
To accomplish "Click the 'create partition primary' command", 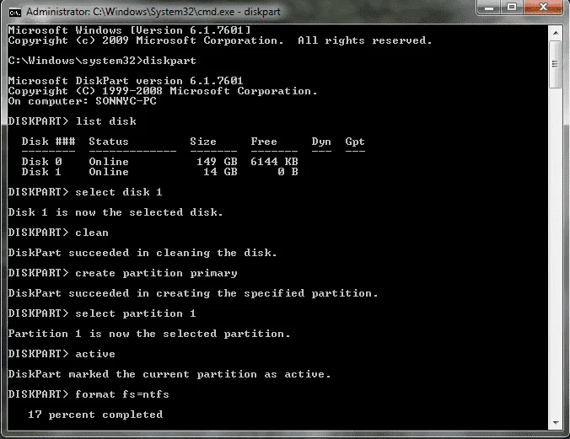I will pos(156,273).
